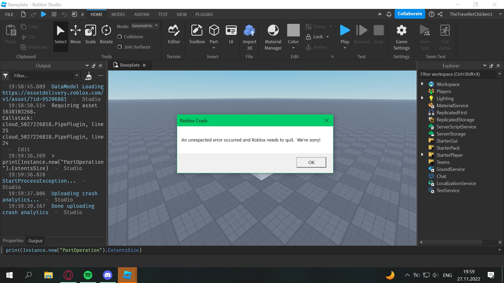Expand the Workspace tree node

422,84
